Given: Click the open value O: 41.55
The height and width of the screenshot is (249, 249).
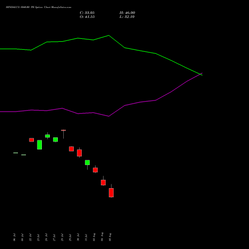Looking at the screenshot, I should click(87, 17).
